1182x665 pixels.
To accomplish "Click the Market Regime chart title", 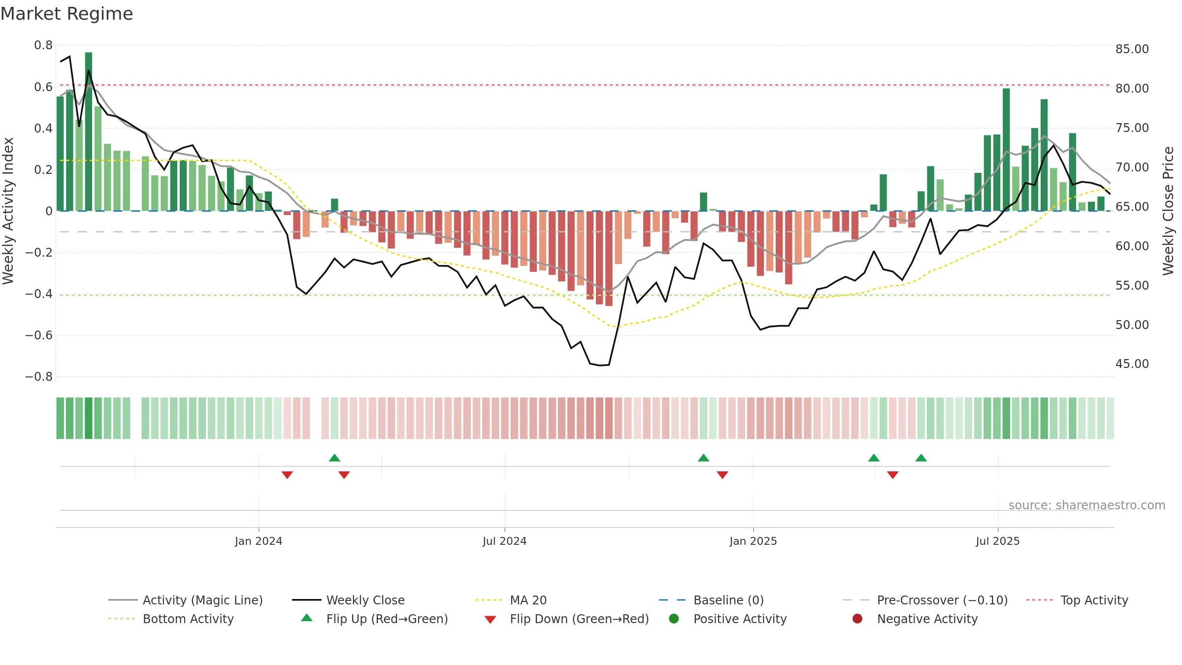I will pos(66,14).
